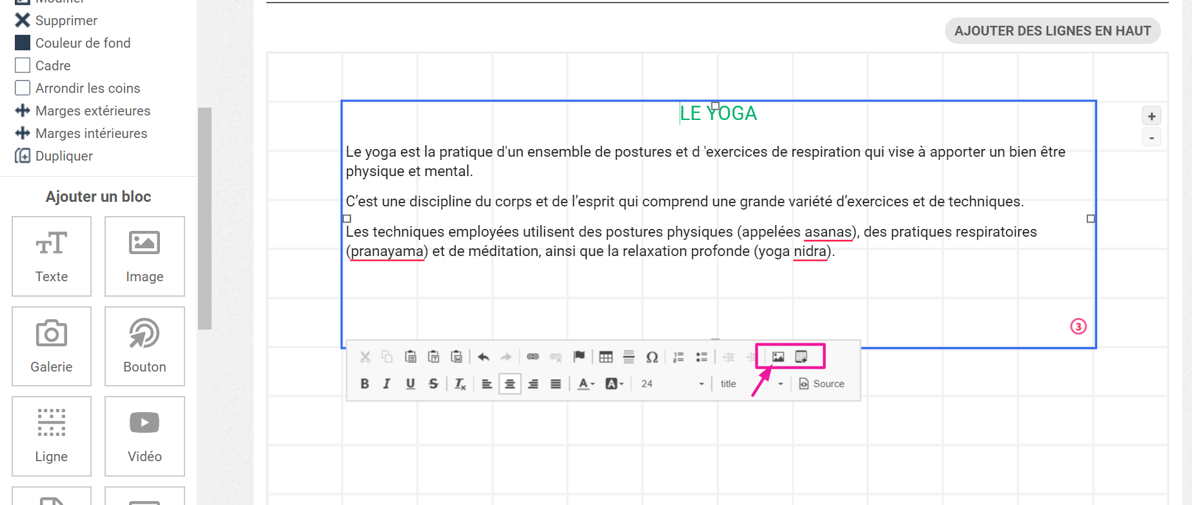The image size is (1192, 505).
Task: Insert a bulleted list
Action: coord(701,357)
